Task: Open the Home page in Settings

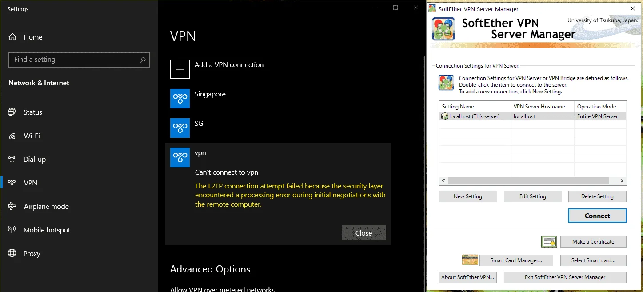Action: click(33, 37)
